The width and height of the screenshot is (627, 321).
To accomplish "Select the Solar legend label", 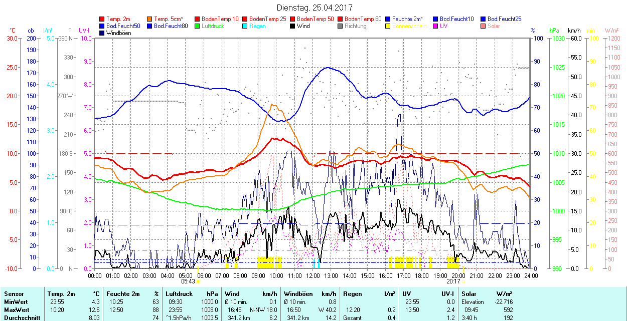I will click(494, 26).
